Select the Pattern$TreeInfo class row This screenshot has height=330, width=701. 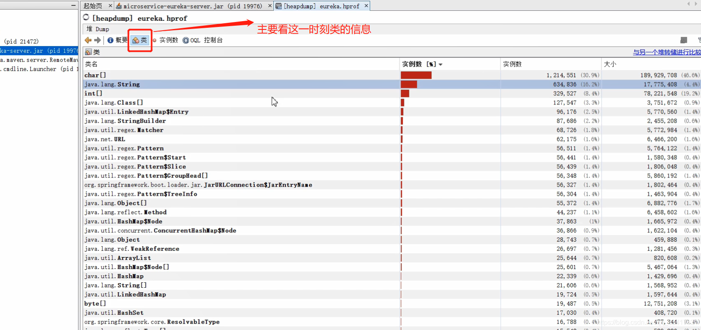tap(392, 194)
